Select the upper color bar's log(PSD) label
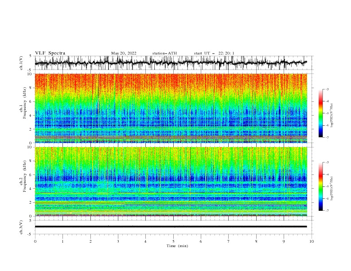The image size is (351, 271). click(331, 116)
